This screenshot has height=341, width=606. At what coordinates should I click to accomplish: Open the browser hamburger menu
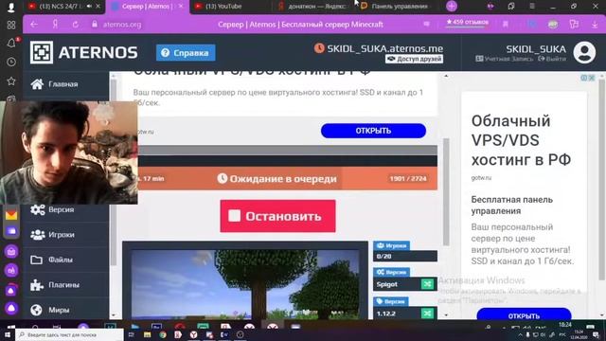(532, 7)
